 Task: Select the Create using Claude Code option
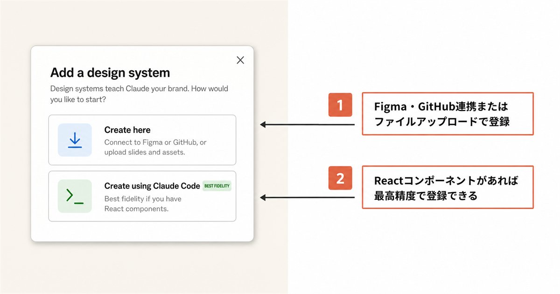click(142, 196)
